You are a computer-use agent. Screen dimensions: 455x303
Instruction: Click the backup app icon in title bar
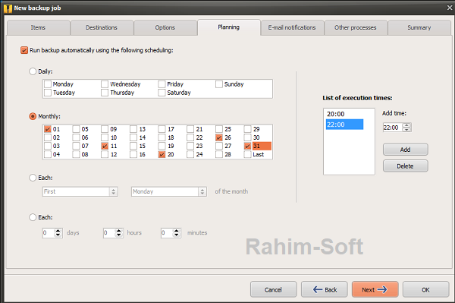point(8,8)
